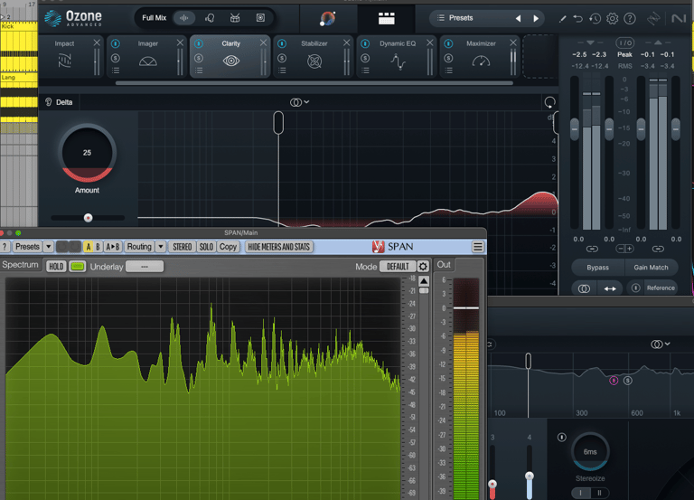Click STEREO button in SPAN

183,247
